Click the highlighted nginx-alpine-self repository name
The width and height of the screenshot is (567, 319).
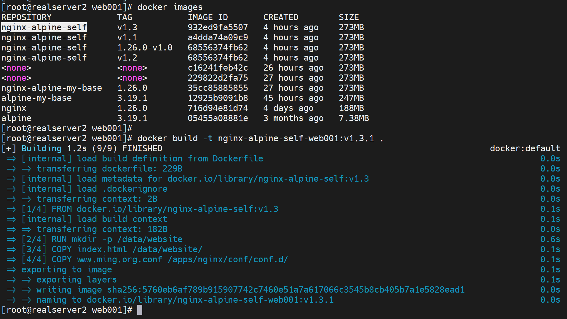(x=44, y=28)
